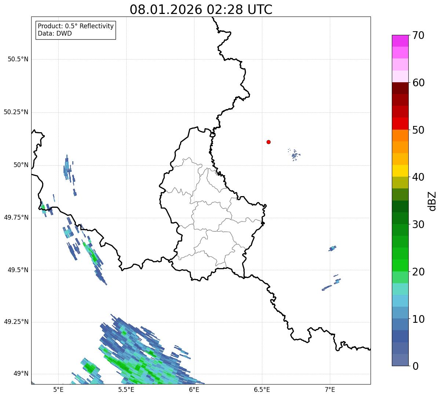Click the 50.25°N latitude label

pyautogui.click(x=16, y=112)
